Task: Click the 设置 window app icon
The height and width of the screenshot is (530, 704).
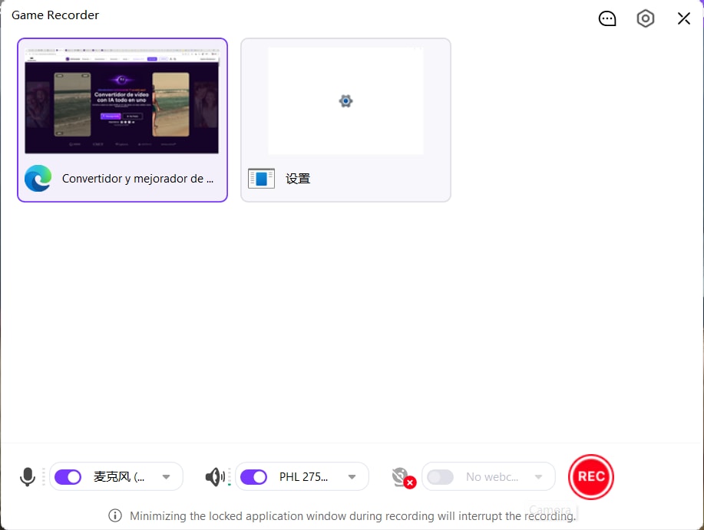Action: [x=261, y=179]
